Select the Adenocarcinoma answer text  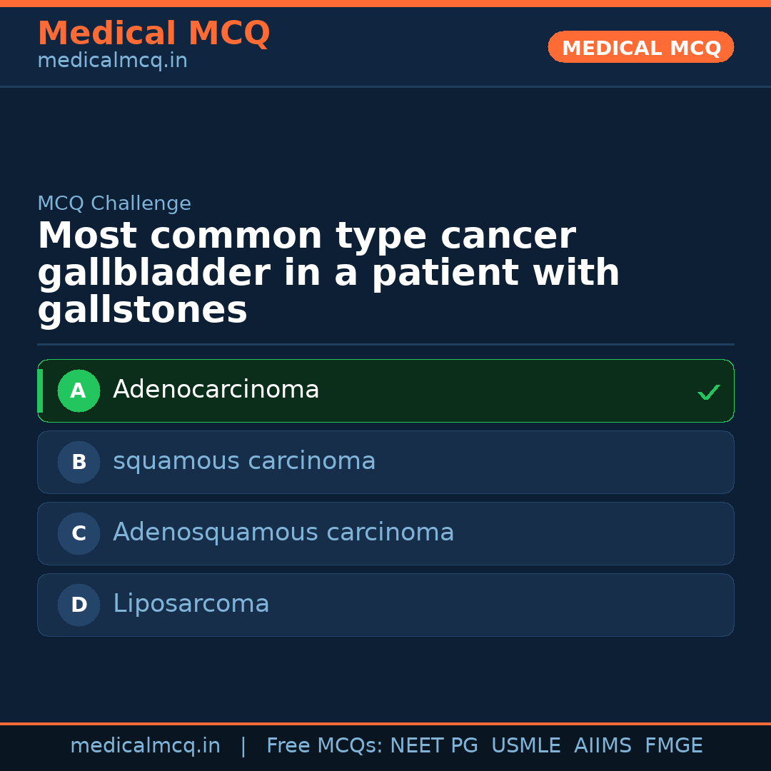216,390
